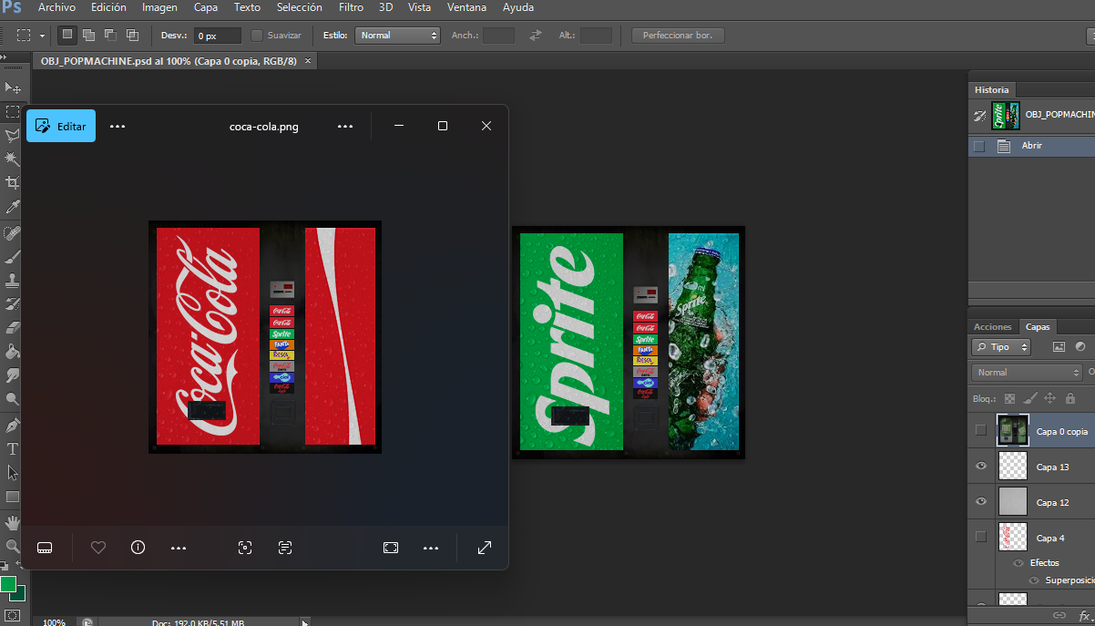Open the tool preset picker arrow

click(x=42, y=36)
